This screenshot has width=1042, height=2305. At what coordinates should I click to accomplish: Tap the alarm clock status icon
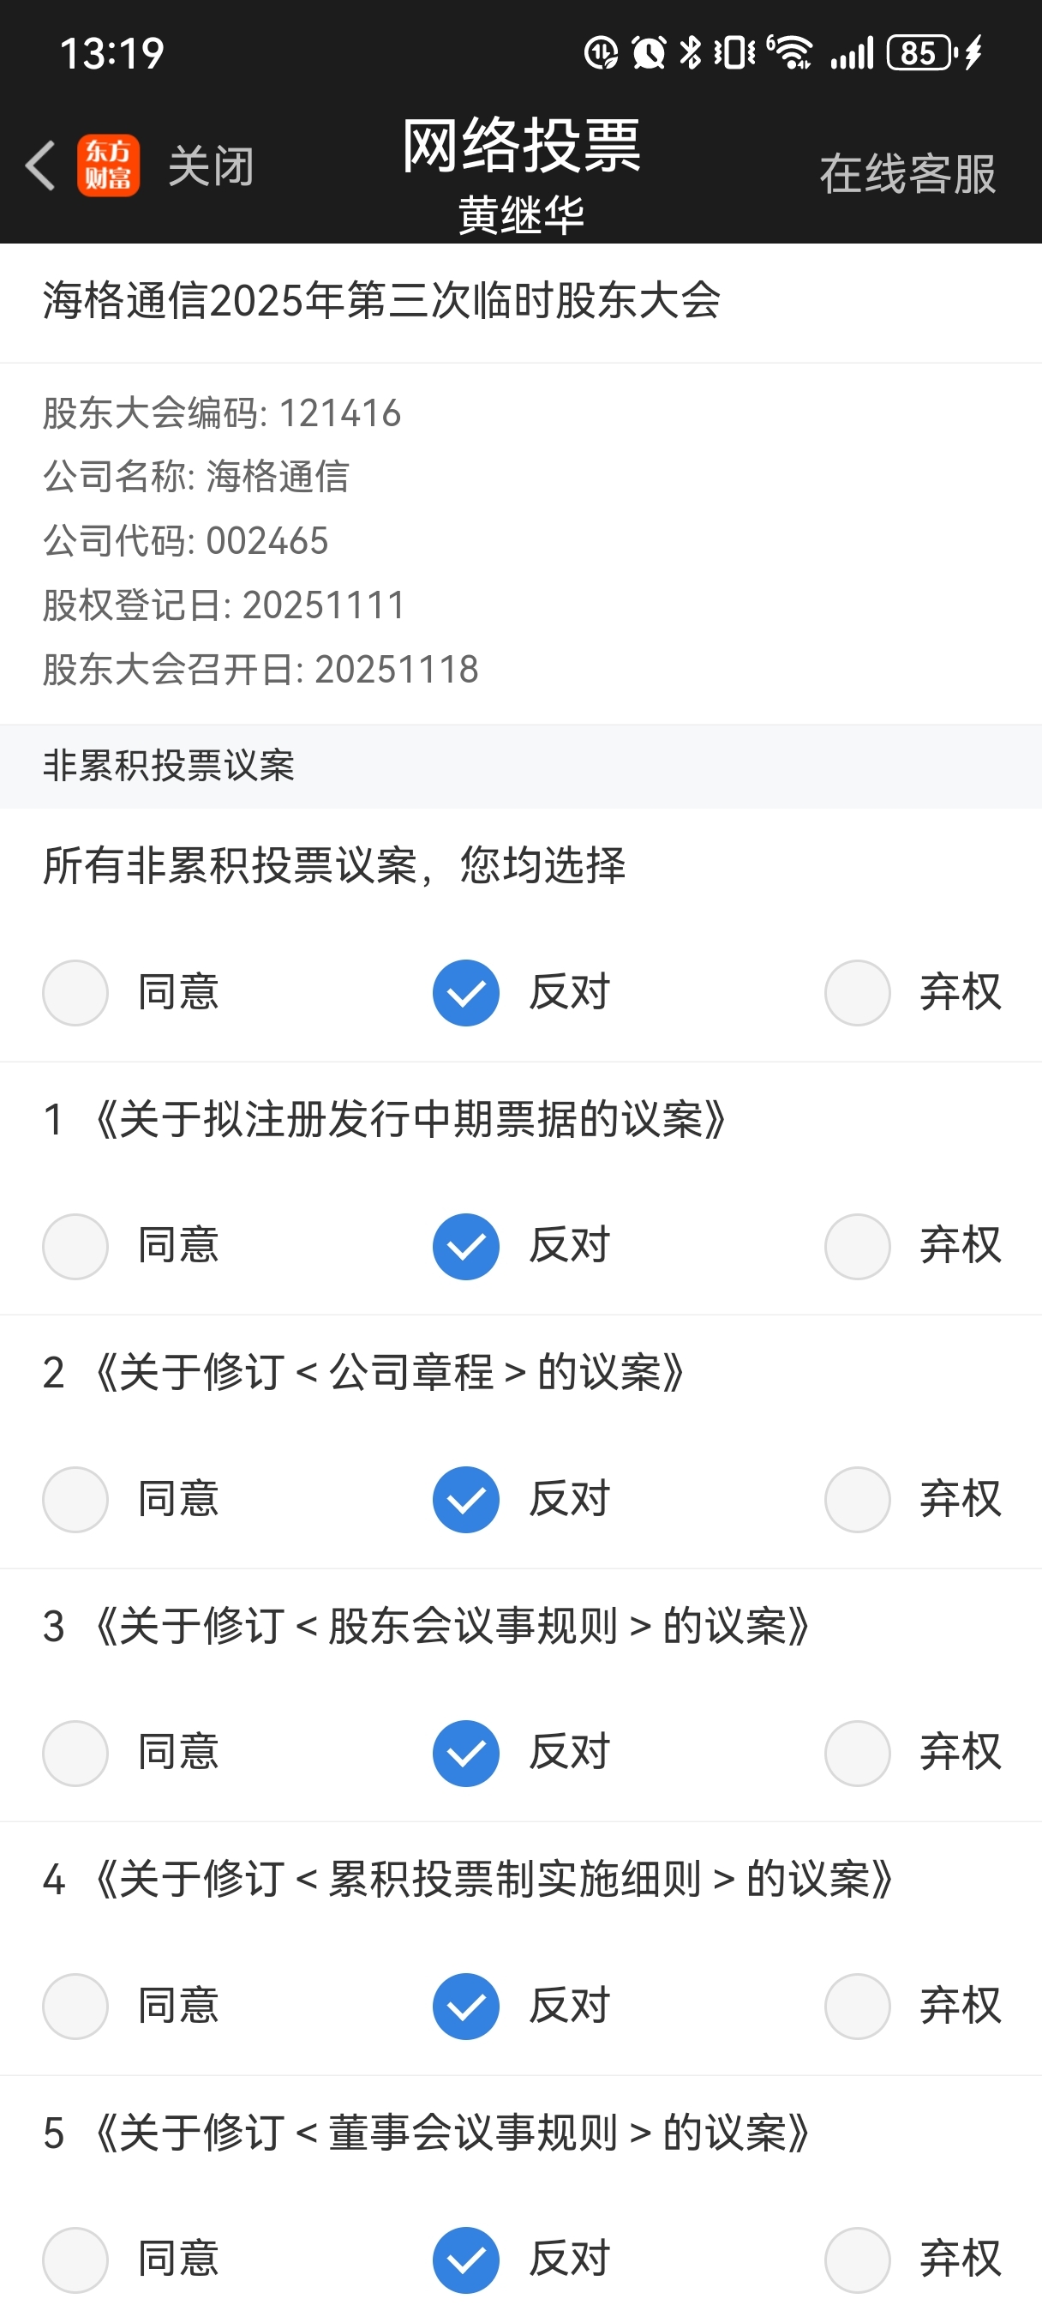pos(649,53)
